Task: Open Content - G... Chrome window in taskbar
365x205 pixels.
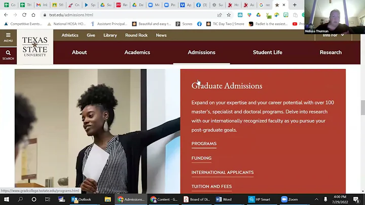Action: click(164, 199)
